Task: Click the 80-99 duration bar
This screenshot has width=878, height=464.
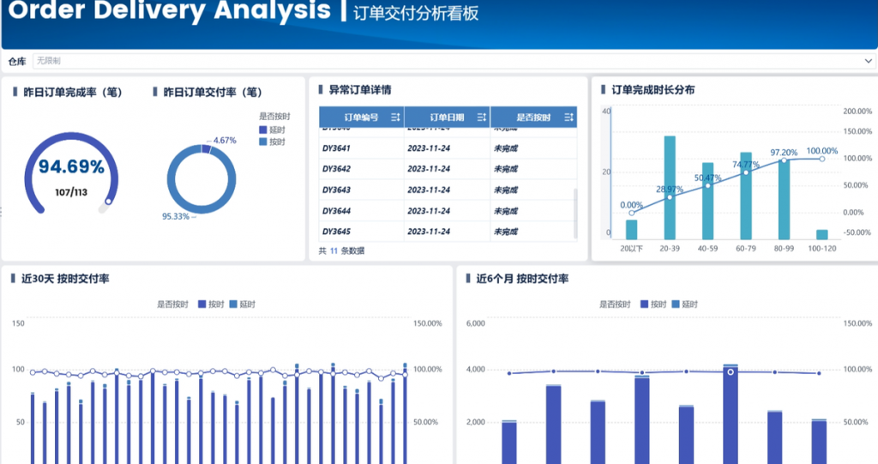Action: (x=784, y=200)
